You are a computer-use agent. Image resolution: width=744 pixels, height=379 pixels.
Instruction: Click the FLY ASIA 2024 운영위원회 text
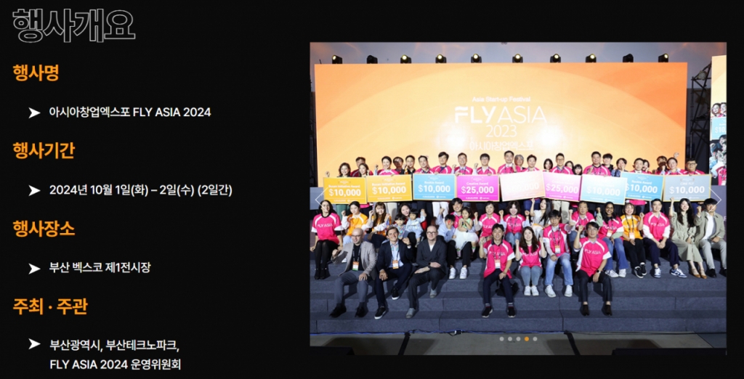click(x=115, y=364)
